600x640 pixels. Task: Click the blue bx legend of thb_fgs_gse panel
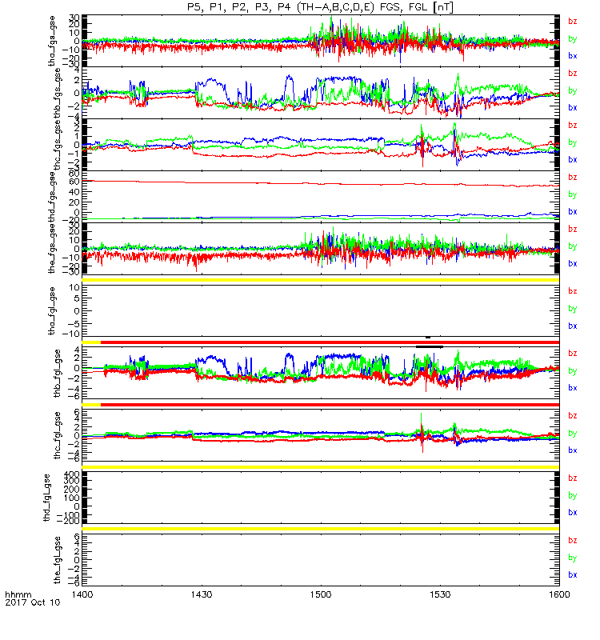point(572,107)
